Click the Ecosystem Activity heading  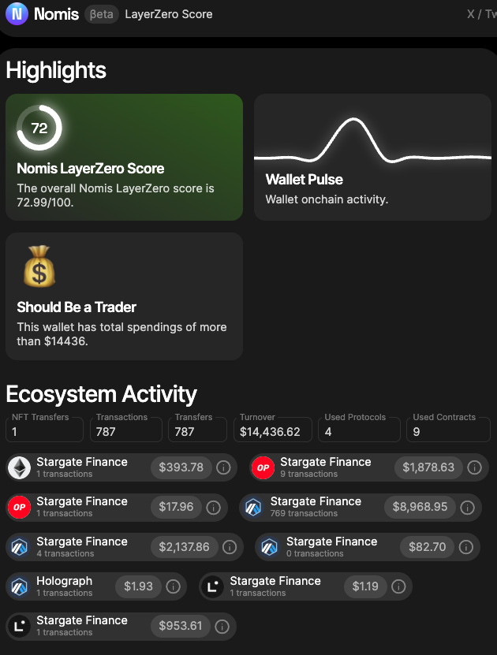(x=102, y=394)
